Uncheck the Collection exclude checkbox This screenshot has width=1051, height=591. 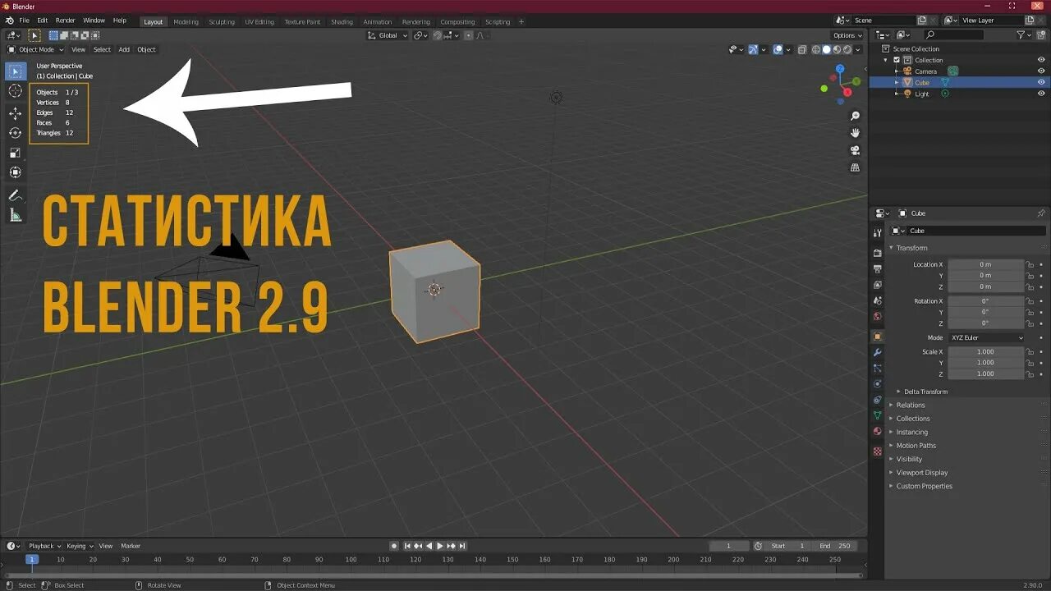897,60
